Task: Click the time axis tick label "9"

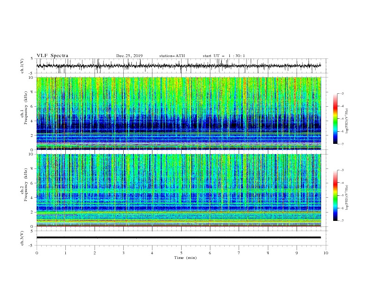Action: click(x=297, y=253)
